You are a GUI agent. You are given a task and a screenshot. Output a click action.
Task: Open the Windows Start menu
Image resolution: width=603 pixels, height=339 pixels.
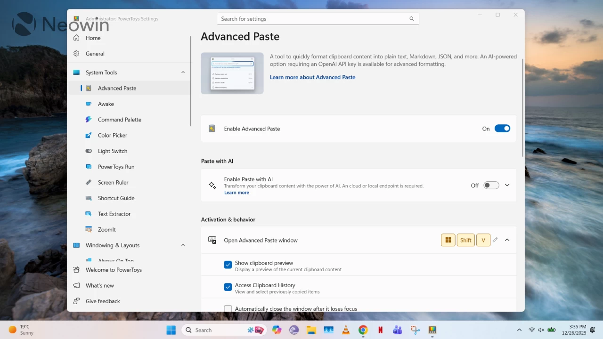point(171,330)
